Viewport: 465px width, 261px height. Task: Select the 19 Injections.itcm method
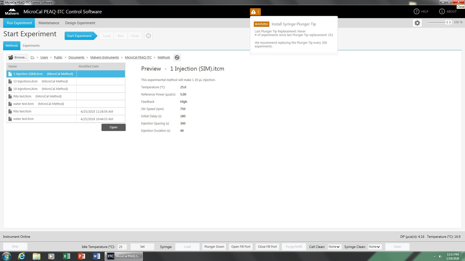click(26, 89)
